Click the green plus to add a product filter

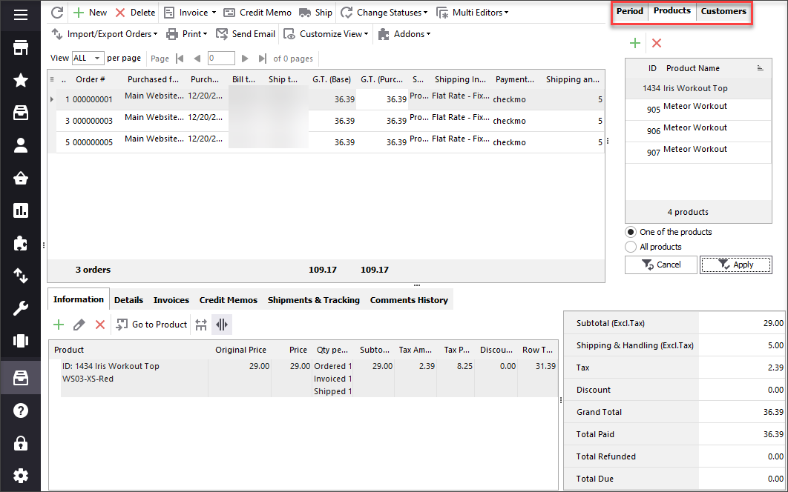(635, 44)
